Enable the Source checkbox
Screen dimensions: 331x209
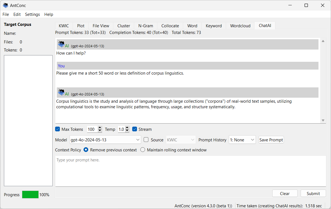(x=146, y=139)
